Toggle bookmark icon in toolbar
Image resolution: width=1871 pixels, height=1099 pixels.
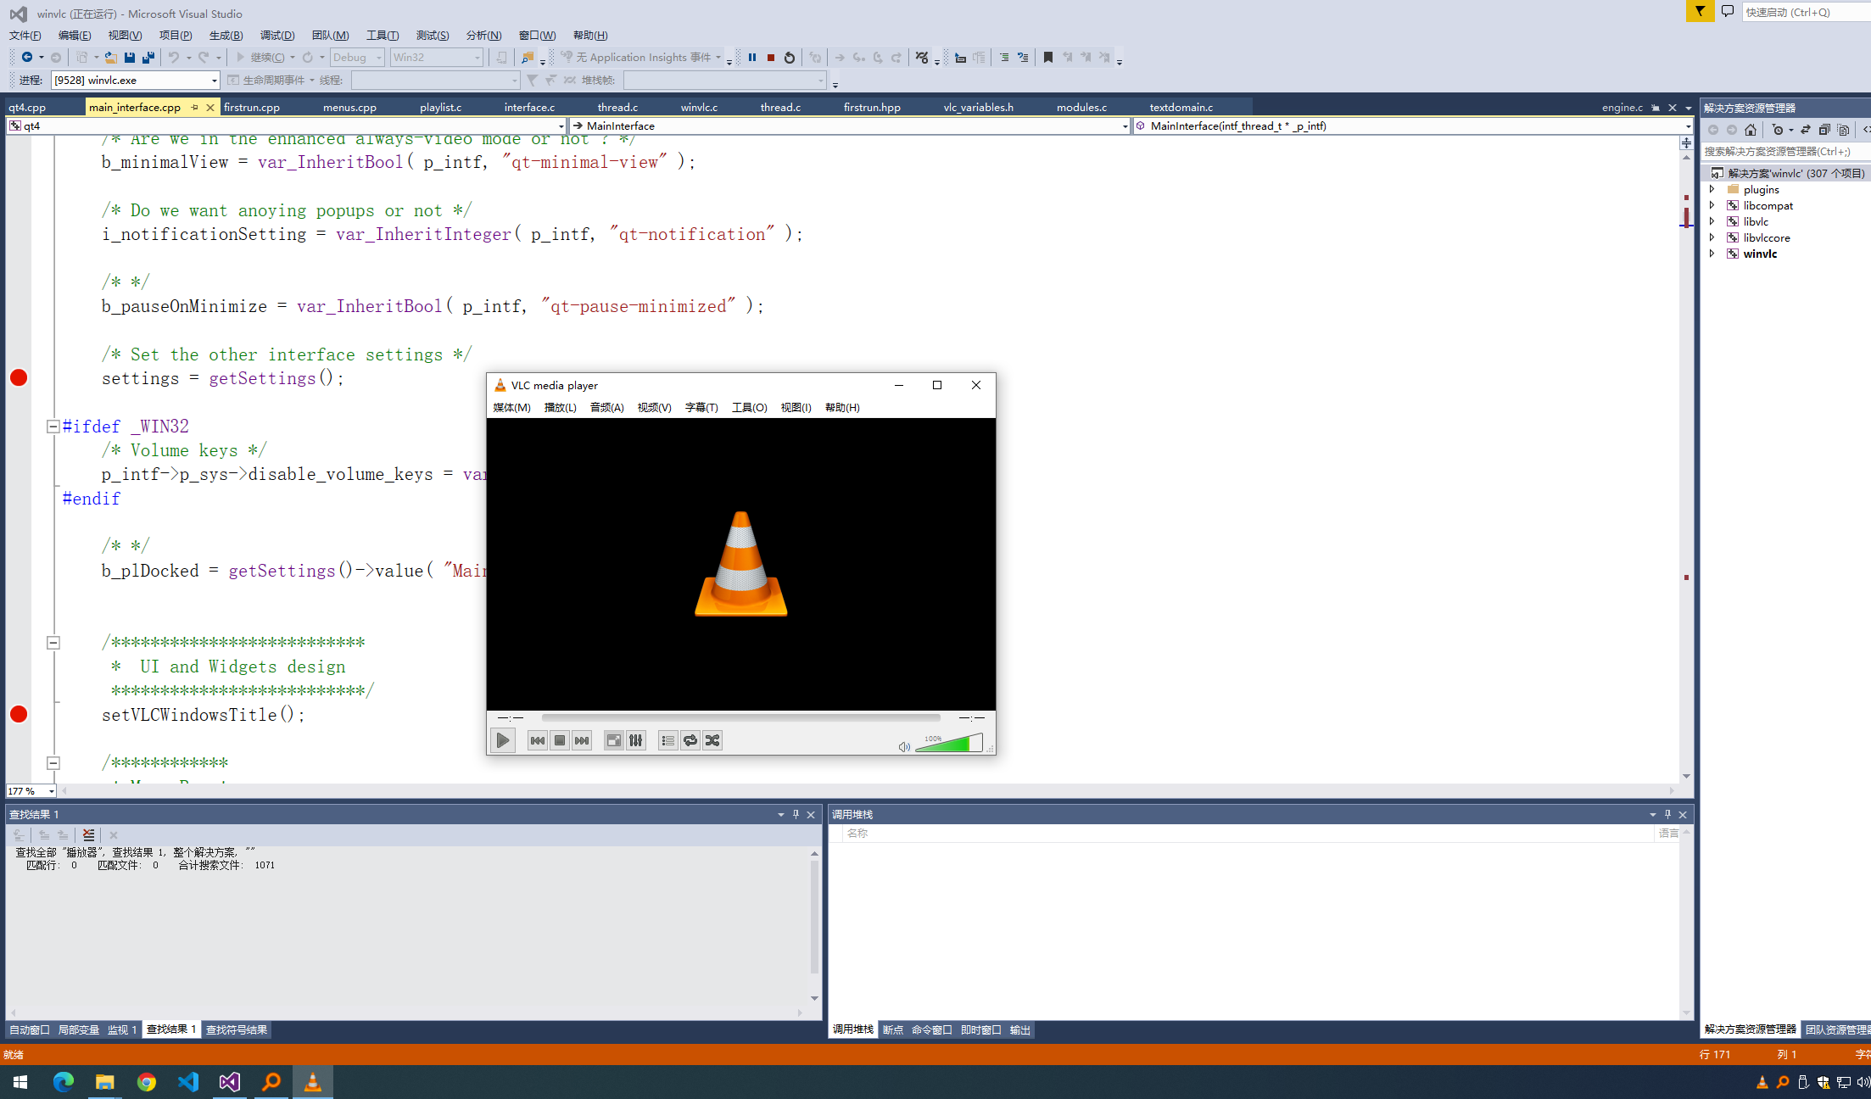pos(1048,58)
